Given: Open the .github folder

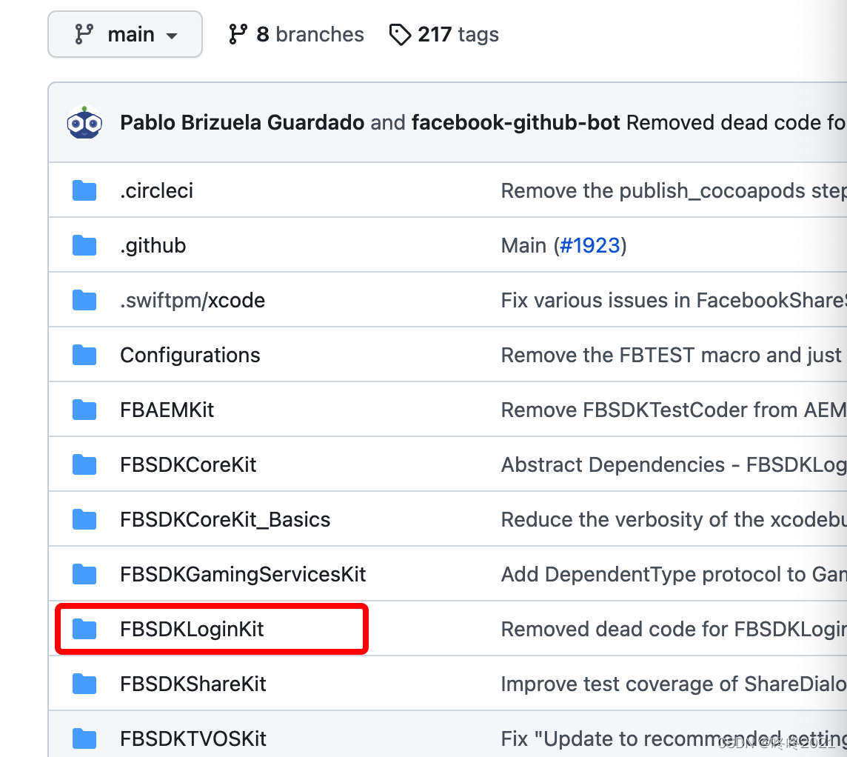Looking at the screenshot, I should [153, 246].
